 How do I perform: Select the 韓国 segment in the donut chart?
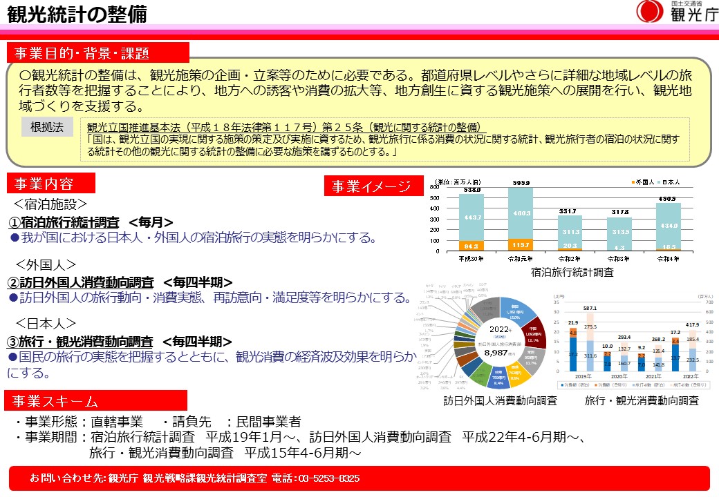point(514,310)
